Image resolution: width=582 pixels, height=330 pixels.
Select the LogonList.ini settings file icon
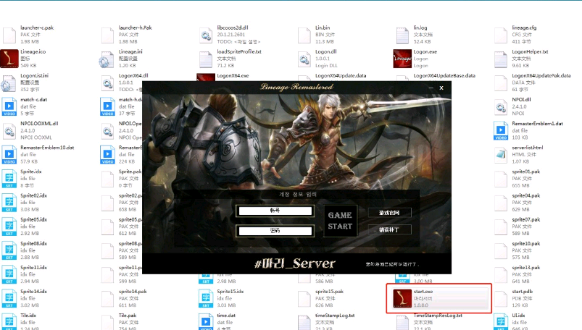(x=9, y=83)
